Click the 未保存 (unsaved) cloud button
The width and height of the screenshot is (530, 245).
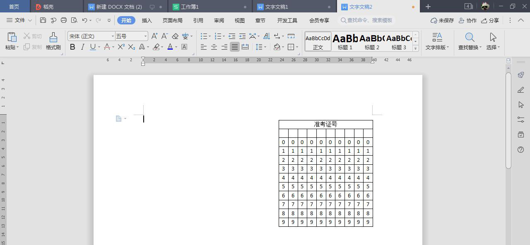point(442,20)
